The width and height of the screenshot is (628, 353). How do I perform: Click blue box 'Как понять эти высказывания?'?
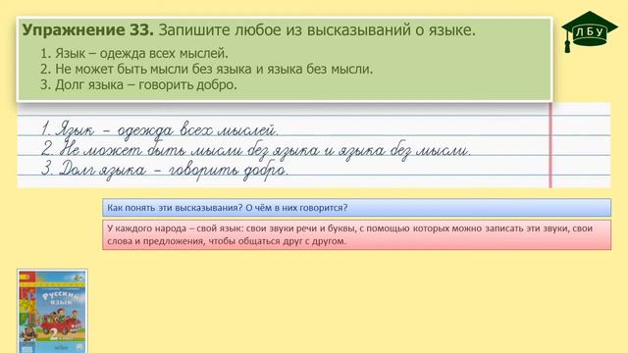(x=356, y=208)
